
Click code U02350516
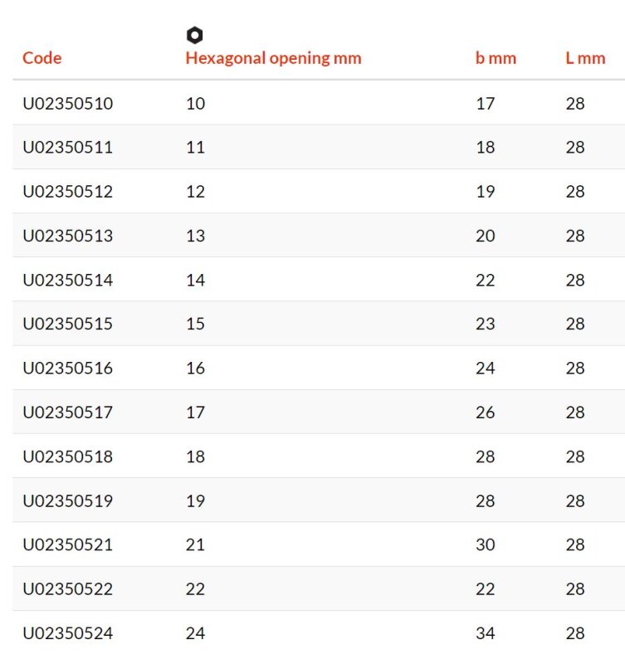tap(68, 368)
